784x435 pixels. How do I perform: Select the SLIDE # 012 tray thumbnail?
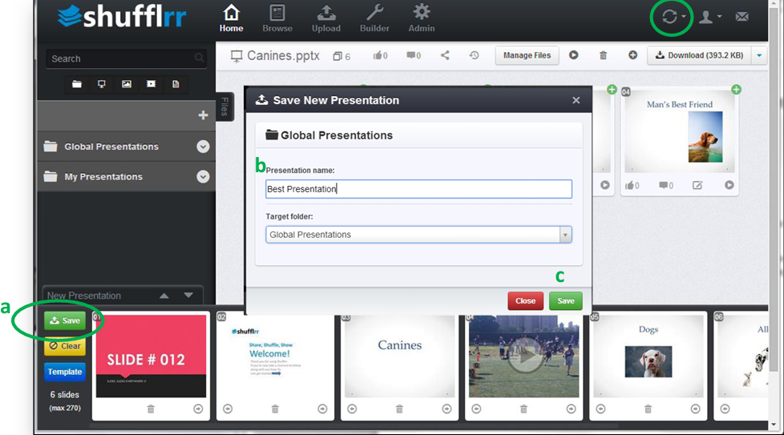click(x=151, y=356)
